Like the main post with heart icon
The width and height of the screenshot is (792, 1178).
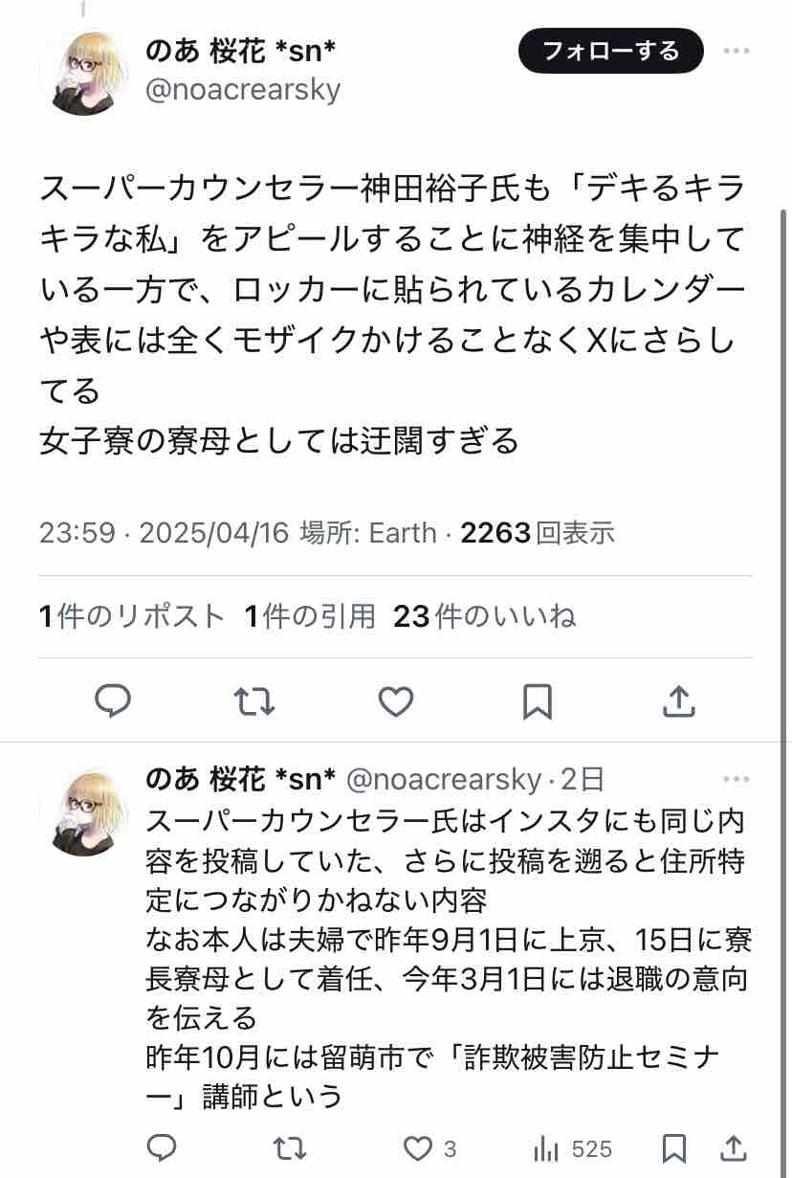pyautogui.click(x=395, y=701)
